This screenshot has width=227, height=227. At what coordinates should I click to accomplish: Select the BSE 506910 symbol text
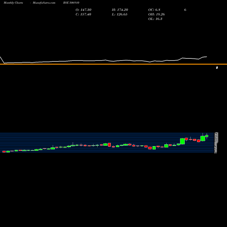coord(71,3)
